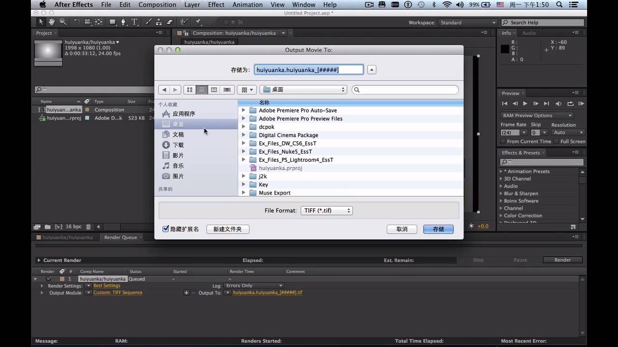
Task: Toggle the hide extension checkbox
Action: pyautogui.click(x=166, y=229)
